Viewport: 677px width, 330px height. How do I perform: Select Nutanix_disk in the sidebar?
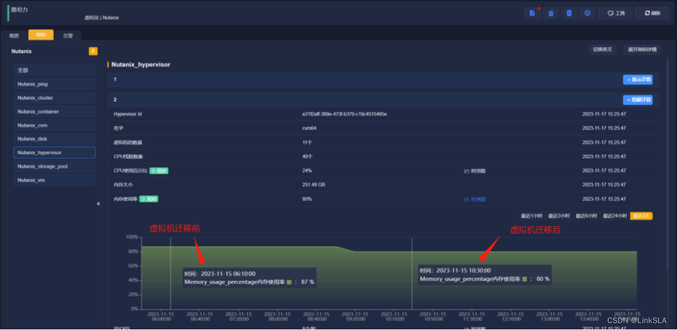pos(54,138)
